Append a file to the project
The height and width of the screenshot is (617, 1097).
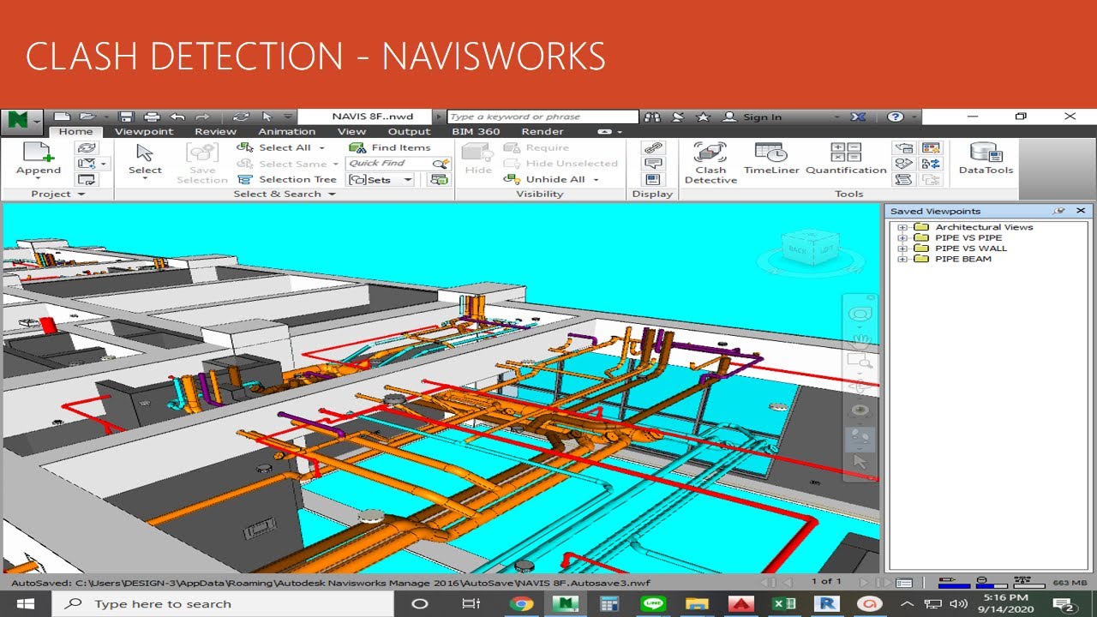coord(39,160)
